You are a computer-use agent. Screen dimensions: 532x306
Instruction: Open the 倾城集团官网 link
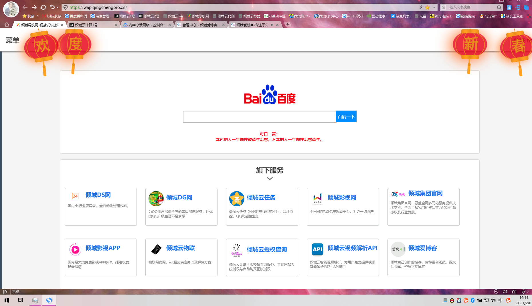click(x=425, y=193)
